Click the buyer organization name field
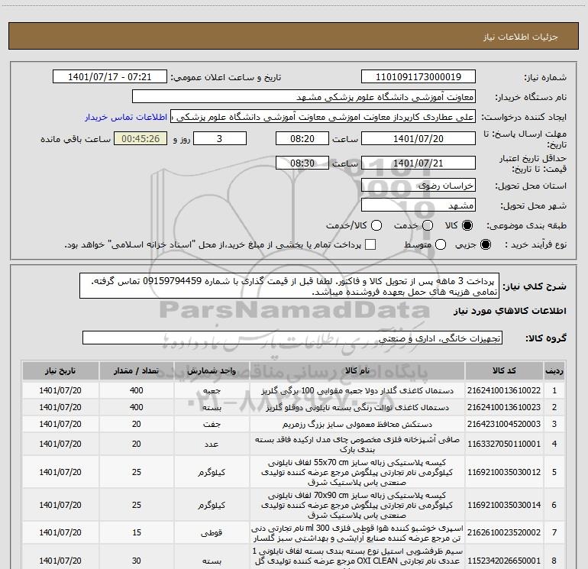Image resolution: width=588 pixels, height=569 pixels. point(304,97)
